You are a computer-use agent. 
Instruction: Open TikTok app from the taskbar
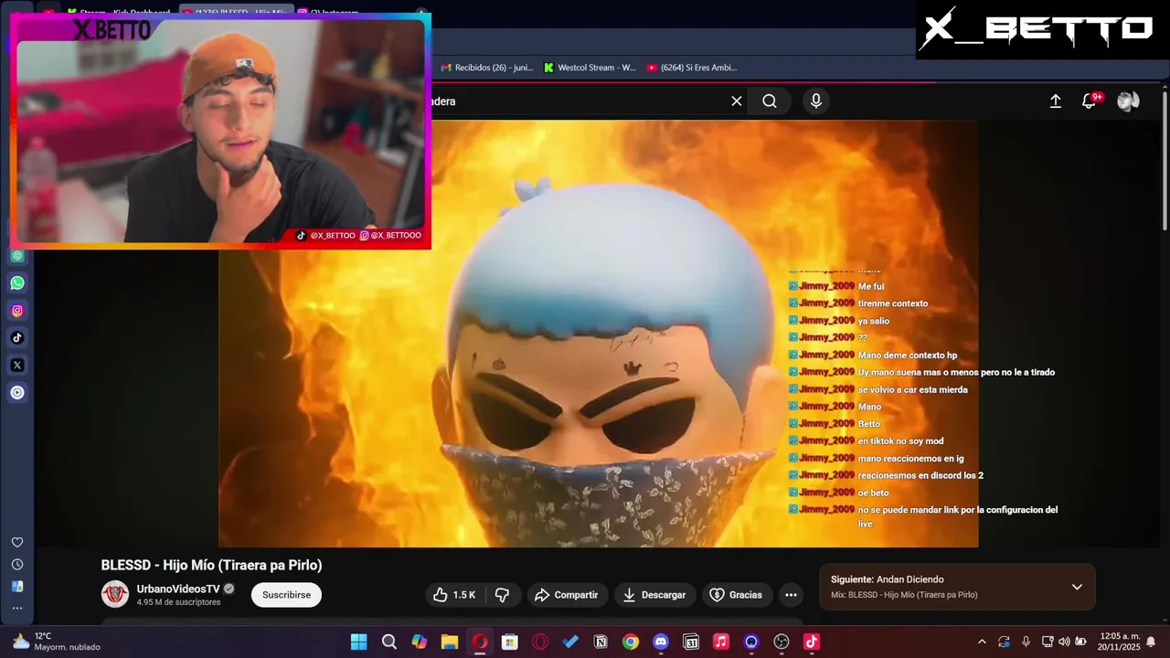(812, 642)
